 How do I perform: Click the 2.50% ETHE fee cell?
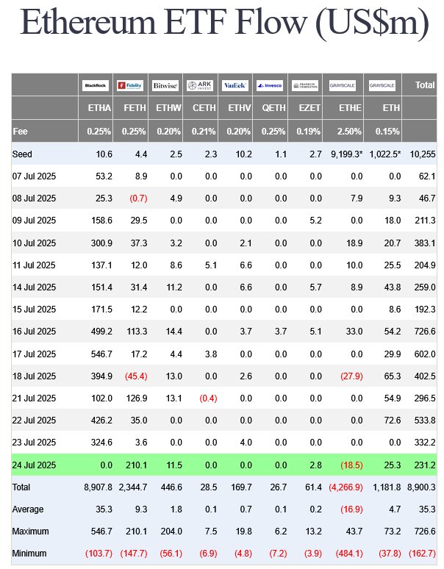click(349, 132)
